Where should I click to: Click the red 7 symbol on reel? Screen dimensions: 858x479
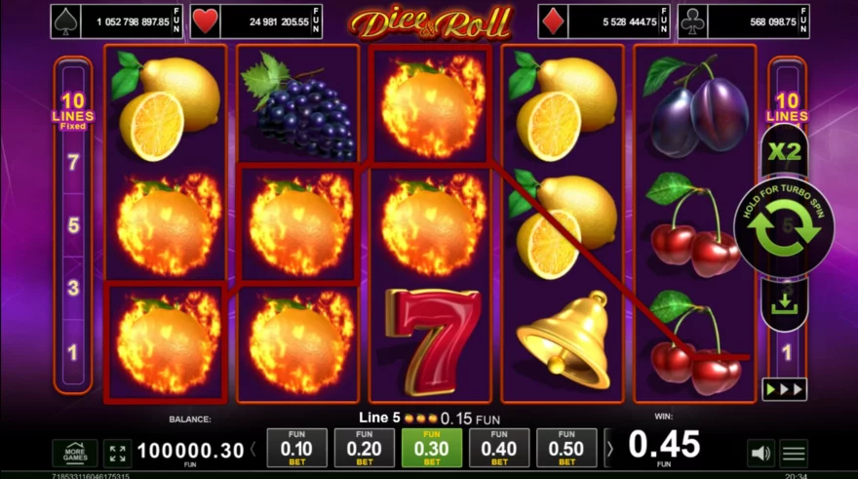click(432, 341)
